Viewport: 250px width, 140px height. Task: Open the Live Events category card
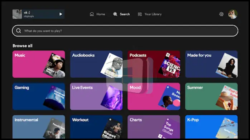[x=96, y=96]
